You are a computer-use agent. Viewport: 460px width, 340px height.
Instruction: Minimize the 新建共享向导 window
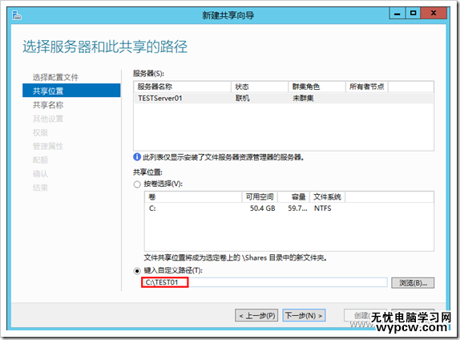(397, 13)
